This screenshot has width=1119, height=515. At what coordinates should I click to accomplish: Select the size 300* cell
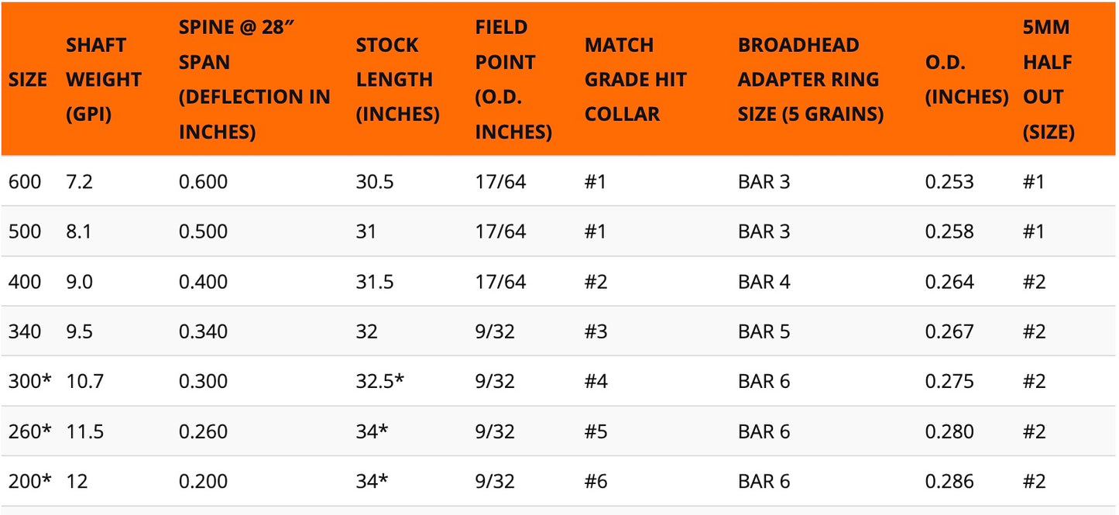(x=29, y=381)
